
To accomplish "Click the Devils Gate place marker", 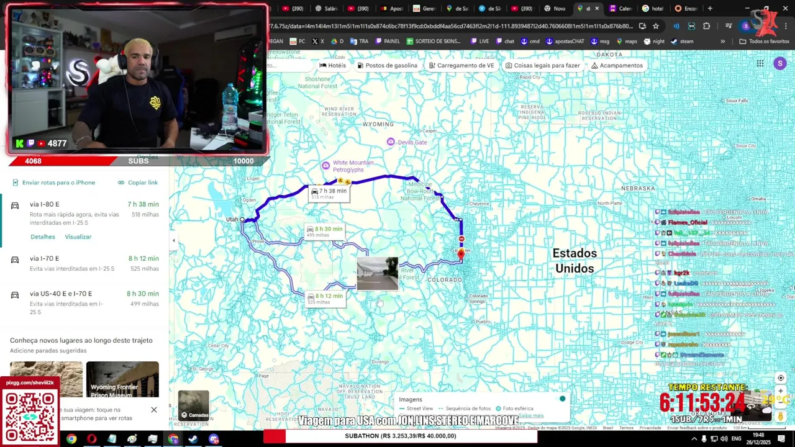I will (390, 142).
